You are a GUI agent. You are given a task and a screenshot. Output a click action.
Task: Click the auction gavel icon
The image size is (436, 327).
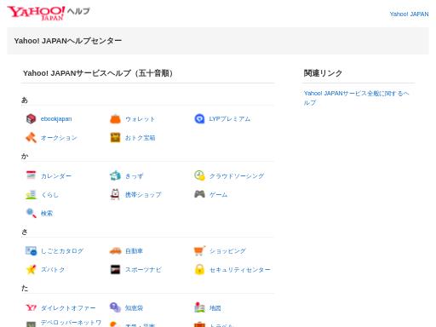tap(31, 138)
